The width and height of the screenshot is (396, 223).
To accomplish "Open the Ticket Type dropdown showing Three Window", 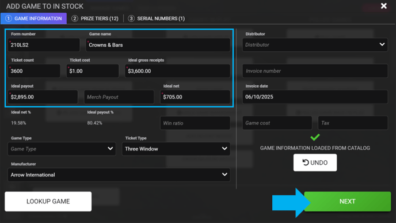I will [176, 149].
